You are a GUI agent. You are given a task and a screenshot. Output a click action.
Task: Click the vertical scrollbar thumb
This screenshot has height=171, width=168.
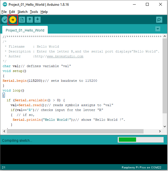click(165, 76)
